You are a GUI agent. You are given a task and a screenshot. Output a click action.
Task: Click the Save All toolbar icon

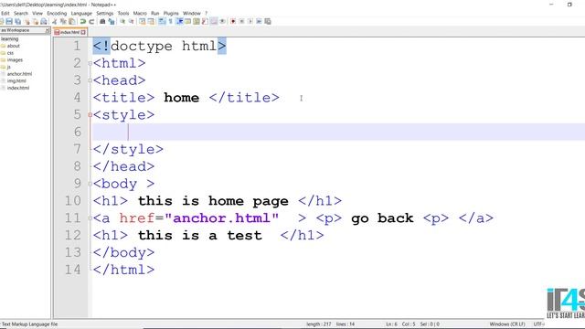pos(17,21)
